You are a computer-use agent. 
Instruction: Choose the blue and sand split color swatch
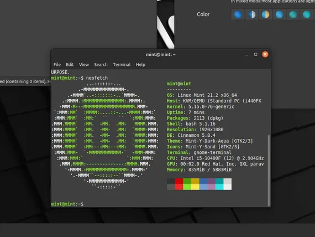click(x=265, y=15)
